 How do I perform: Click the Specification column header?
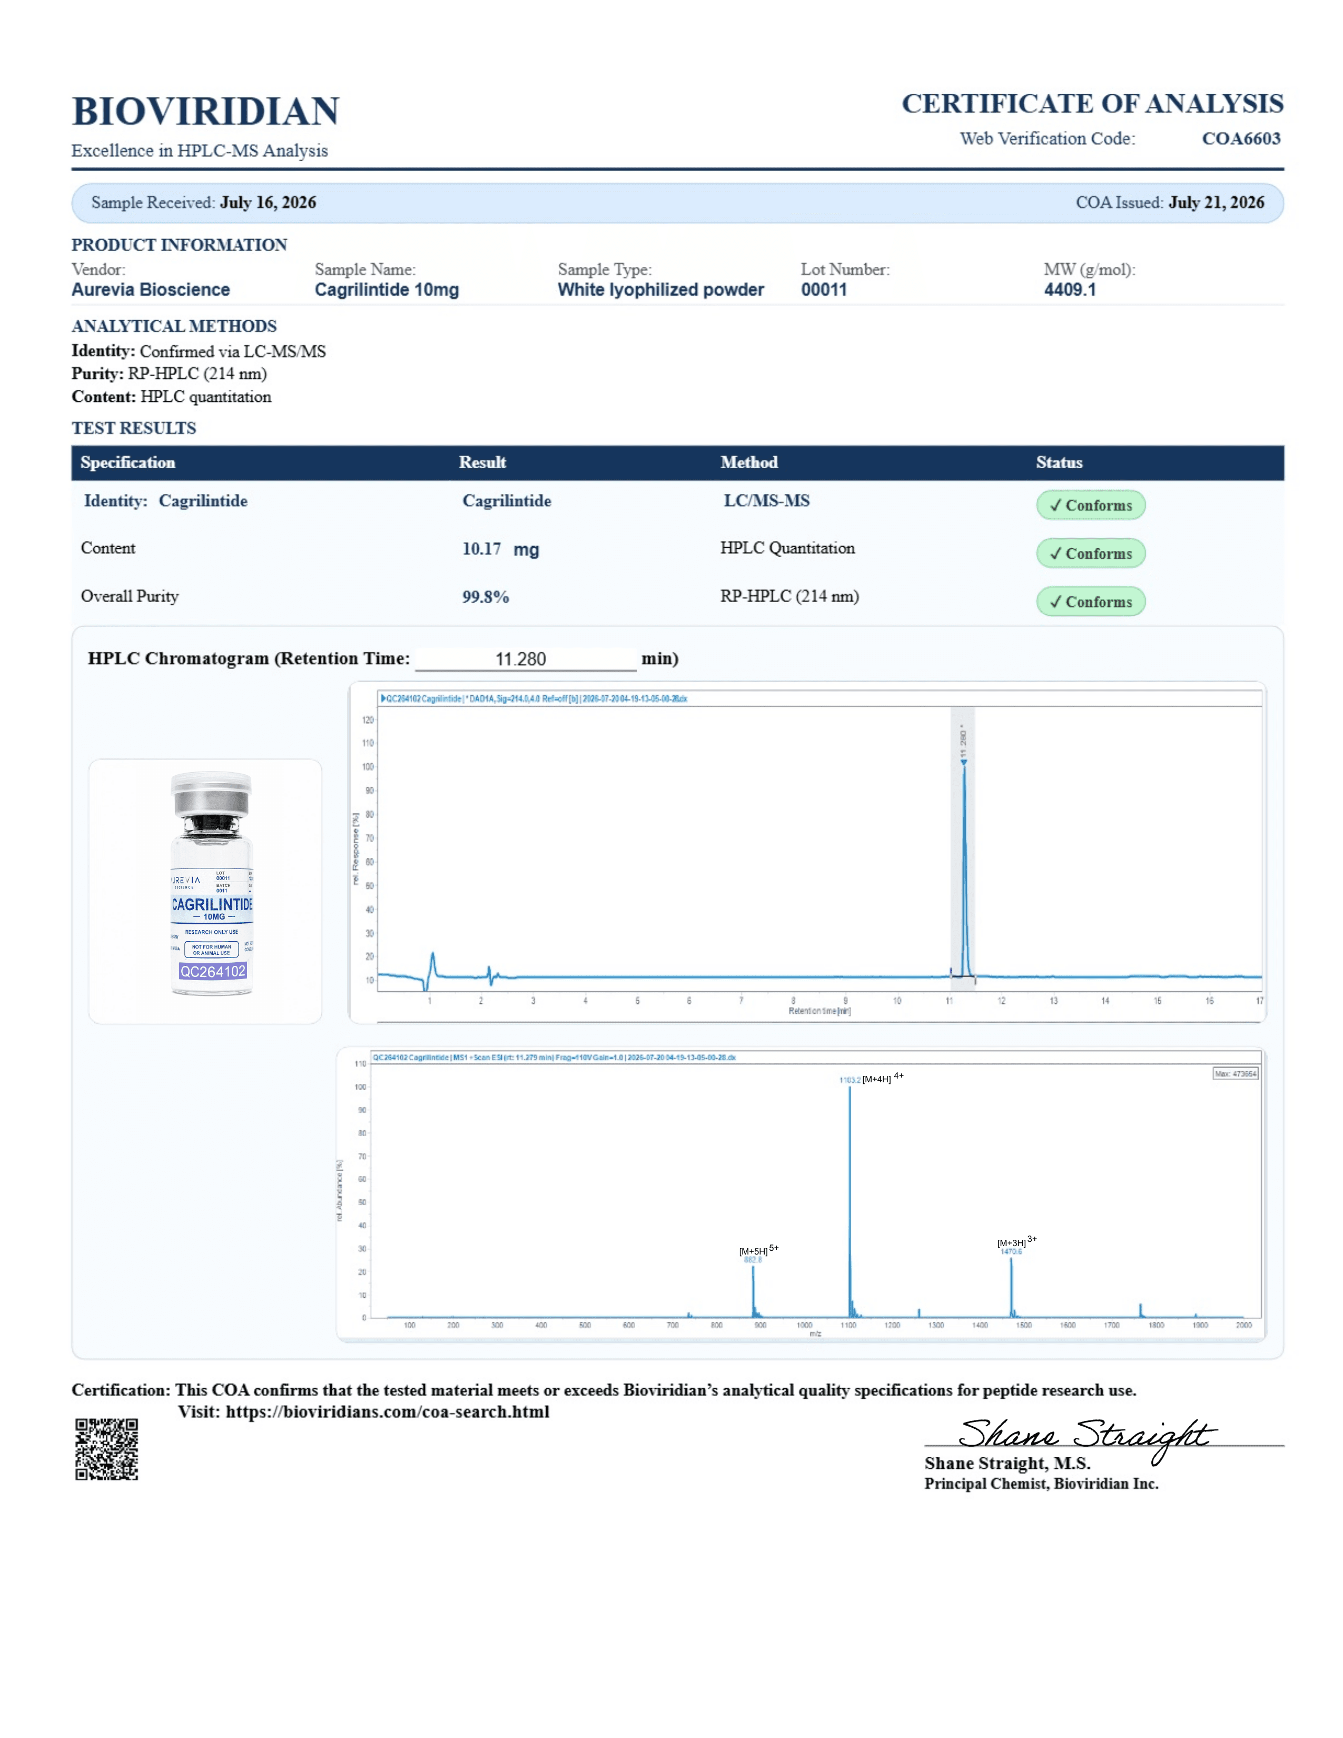pyautogui.click(x=127, y=462)
